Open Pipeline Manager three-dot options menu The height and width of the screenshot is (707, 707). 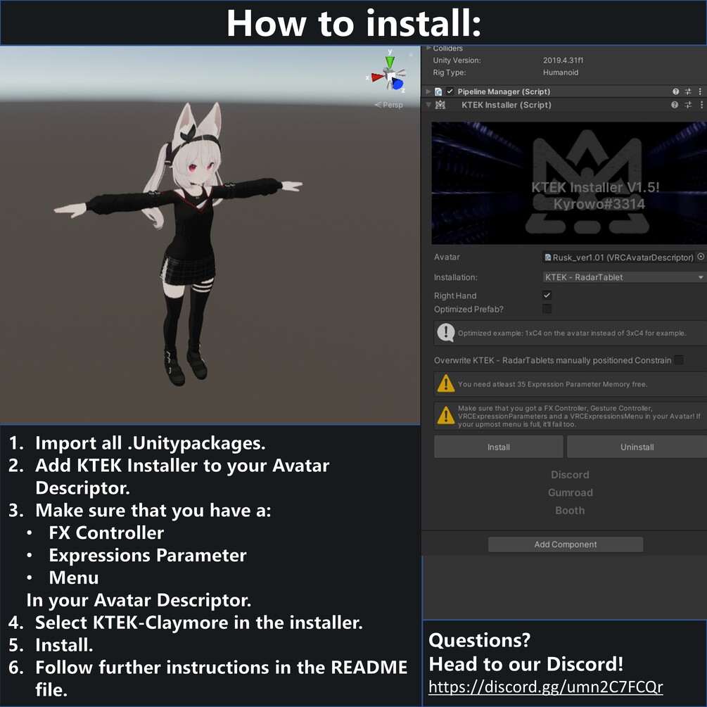700,91
